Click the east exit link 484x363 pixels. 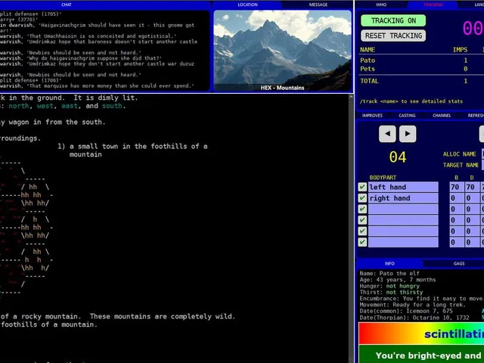pos(70,106)
